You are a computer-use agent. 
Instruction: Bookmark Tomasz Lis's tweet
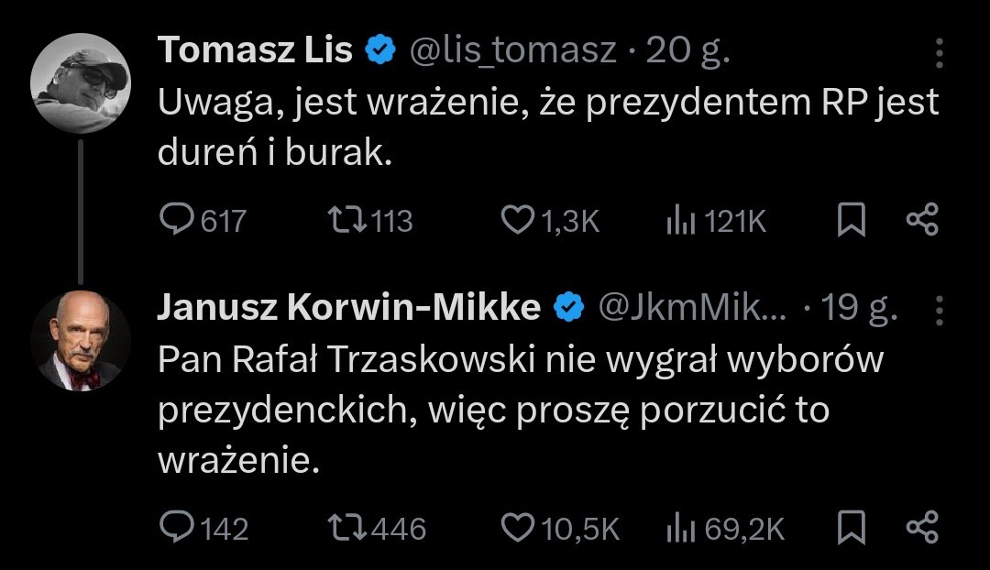pyautogui.click(x=852, y=221)
